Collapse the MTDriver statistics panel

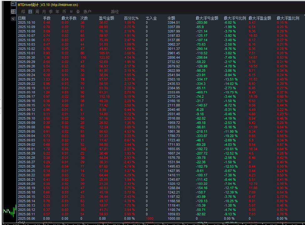13,4
